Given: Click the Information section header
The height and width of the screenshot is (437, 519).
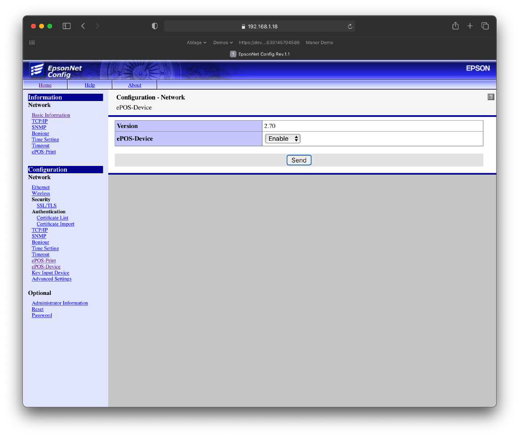Looking at the screenshot, I should [65, 97].
